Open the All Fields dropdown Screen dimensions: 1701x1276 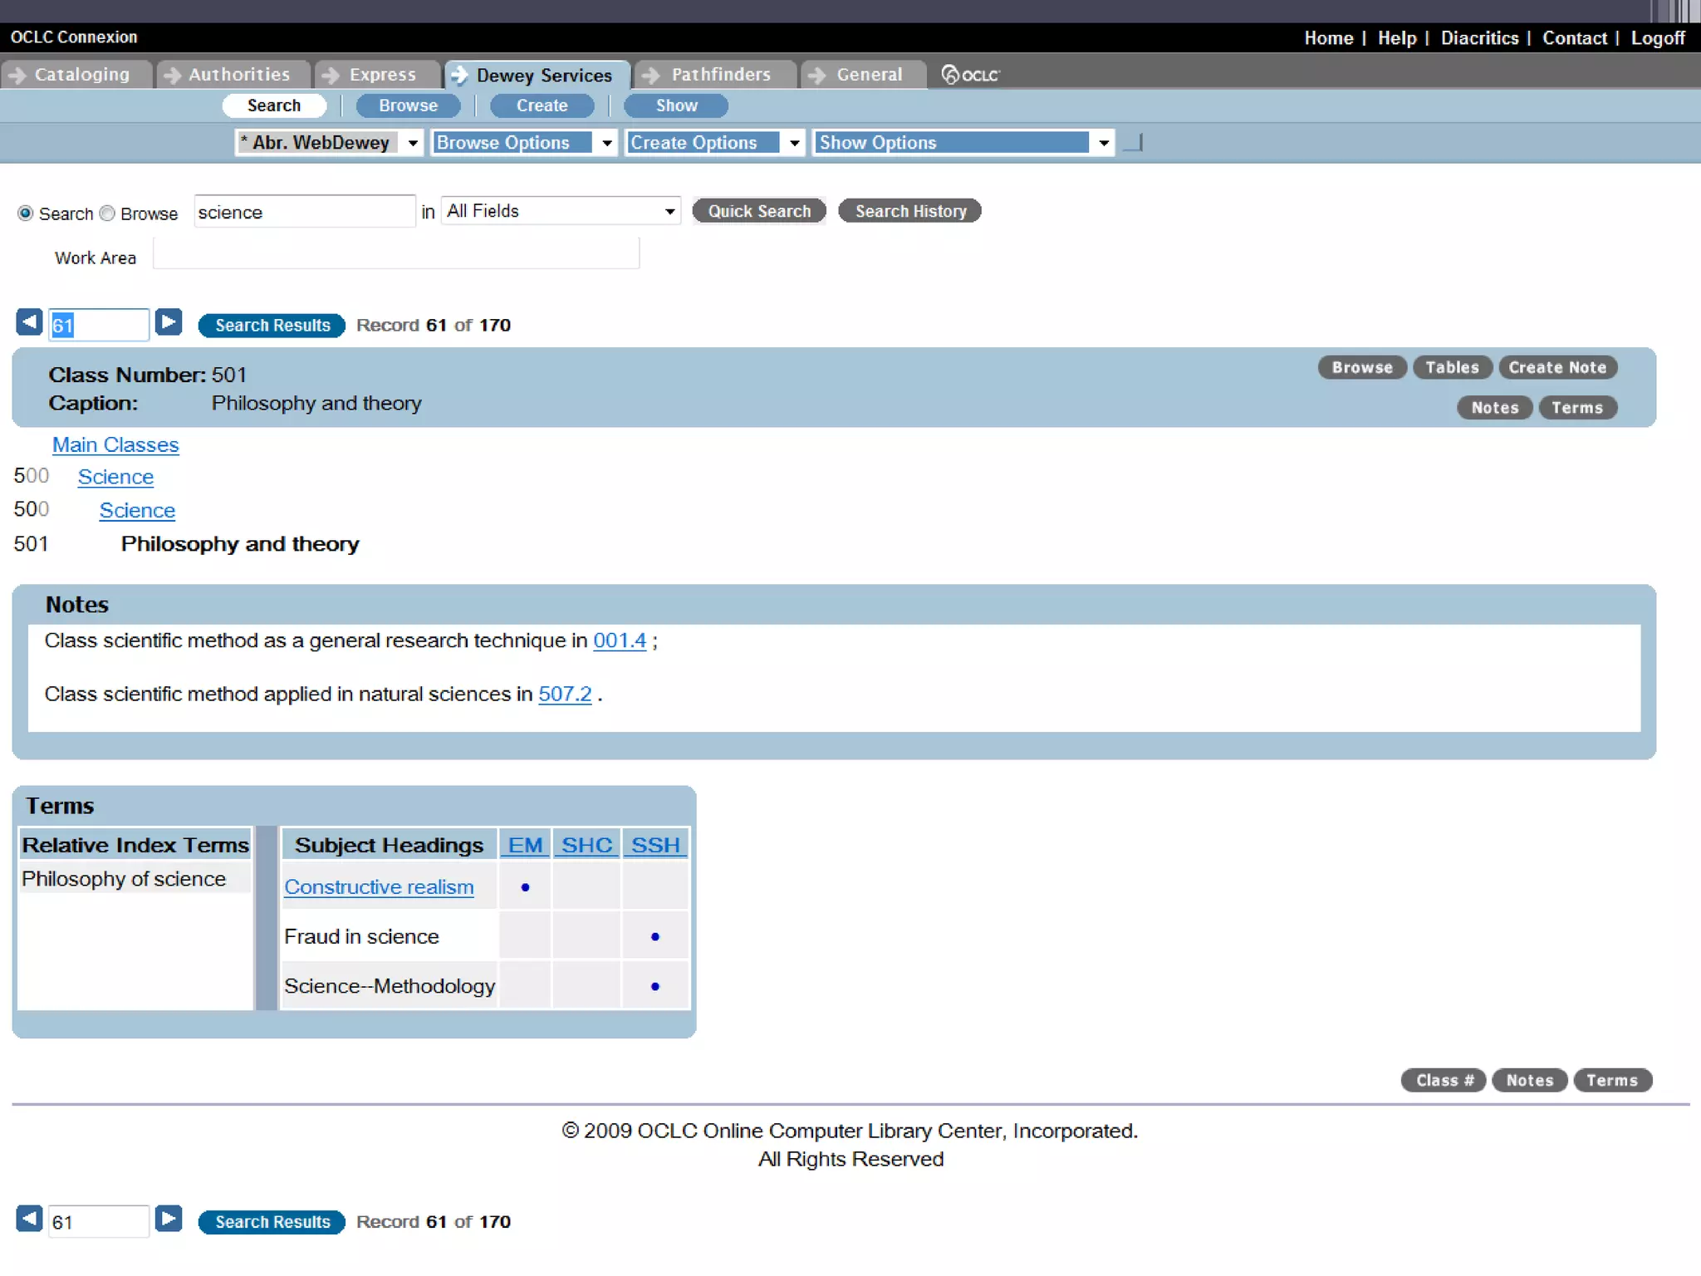pos(561,211)
